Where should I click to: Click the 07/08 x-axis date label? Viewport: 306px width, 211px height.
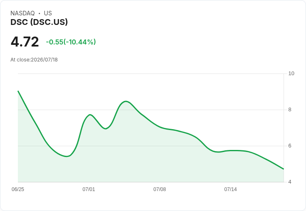pyautogui.click(x=159, y=189)
